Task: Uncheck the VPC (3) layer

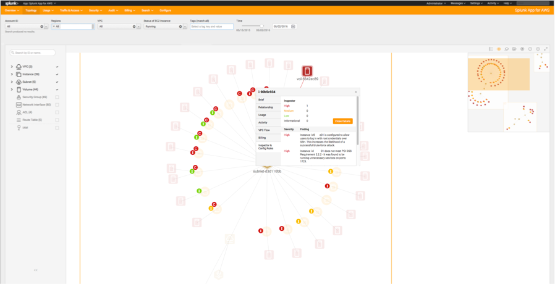Action: point(57,67)
